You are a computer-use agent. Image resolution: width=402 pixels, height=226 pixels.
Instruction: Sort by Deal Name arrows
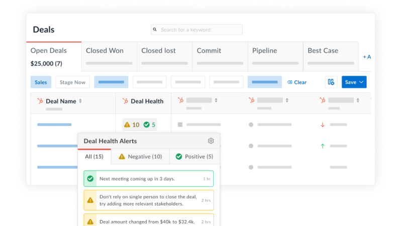tap(80, 101)
